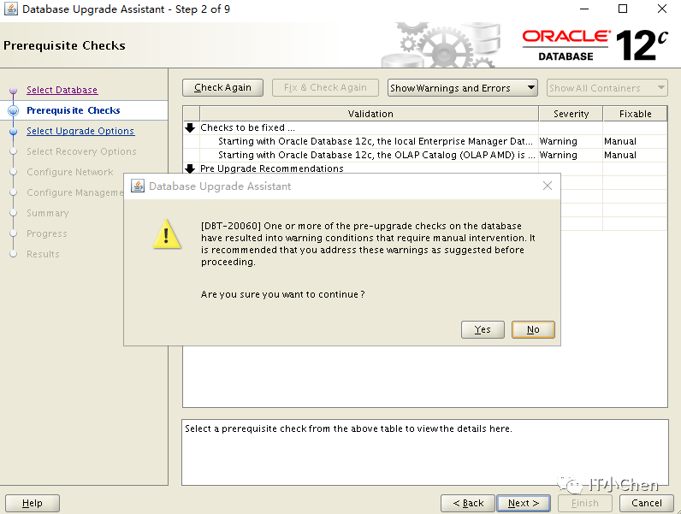Click the Cancel button
Viewport: 681px width, 514px height.
(x=646, y=503)
